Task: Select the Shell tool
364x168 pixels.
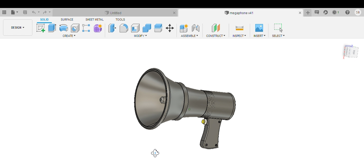Action: click(135, 28)
